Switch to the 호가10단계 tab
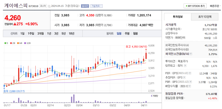This screenshot has height=109, width=222. [x=204, y=17]
